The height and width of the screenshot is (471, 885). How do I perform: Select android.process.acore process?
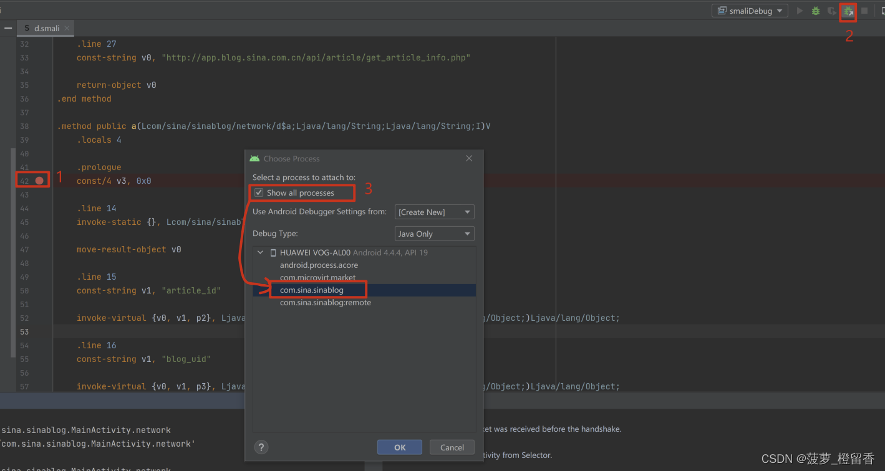319,265
